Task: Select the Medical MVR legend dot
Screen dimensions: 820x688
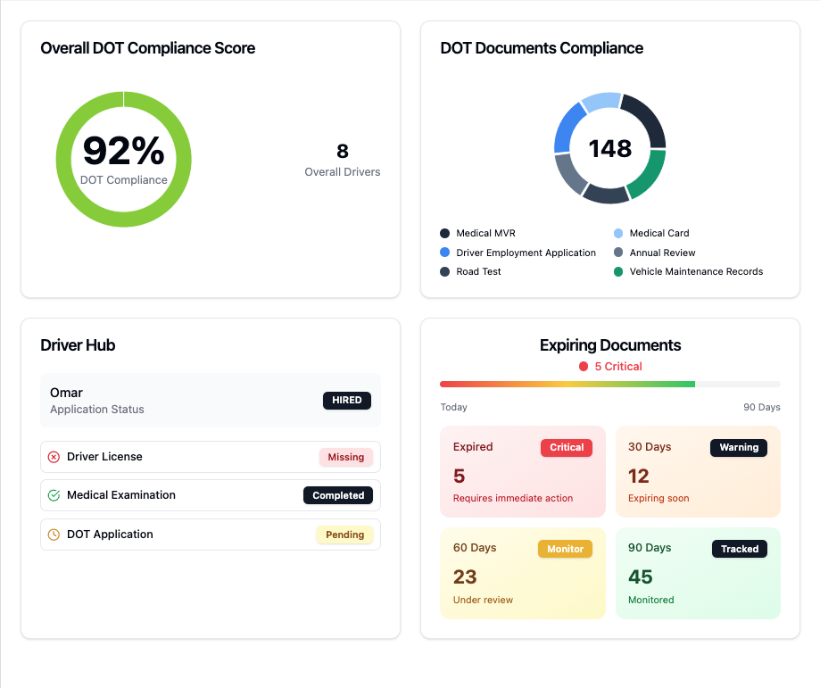Action: pyautogui.click(x=446, y=233)
